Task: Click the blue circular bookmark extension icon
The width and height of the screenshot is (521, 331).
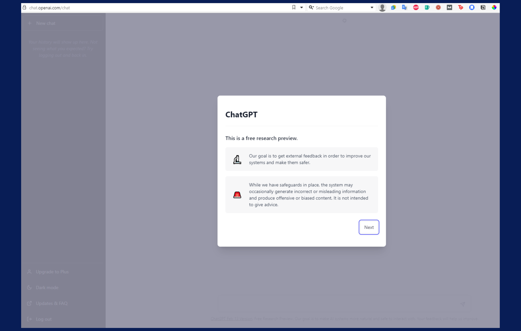Action: tap(472, 7)
